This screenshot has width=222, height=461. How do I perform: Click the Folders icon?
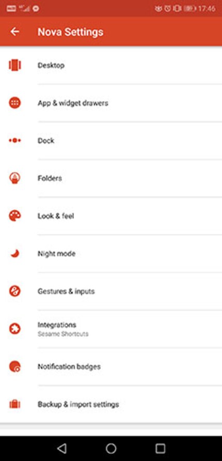pyautogui.click(x=14, y=178)
